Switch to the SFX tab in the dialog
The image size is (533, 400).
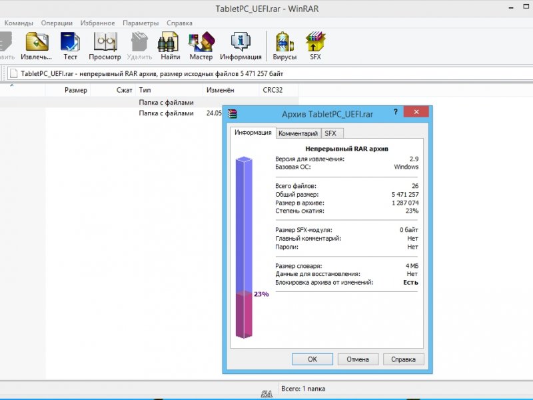click(x=330, y=133)
